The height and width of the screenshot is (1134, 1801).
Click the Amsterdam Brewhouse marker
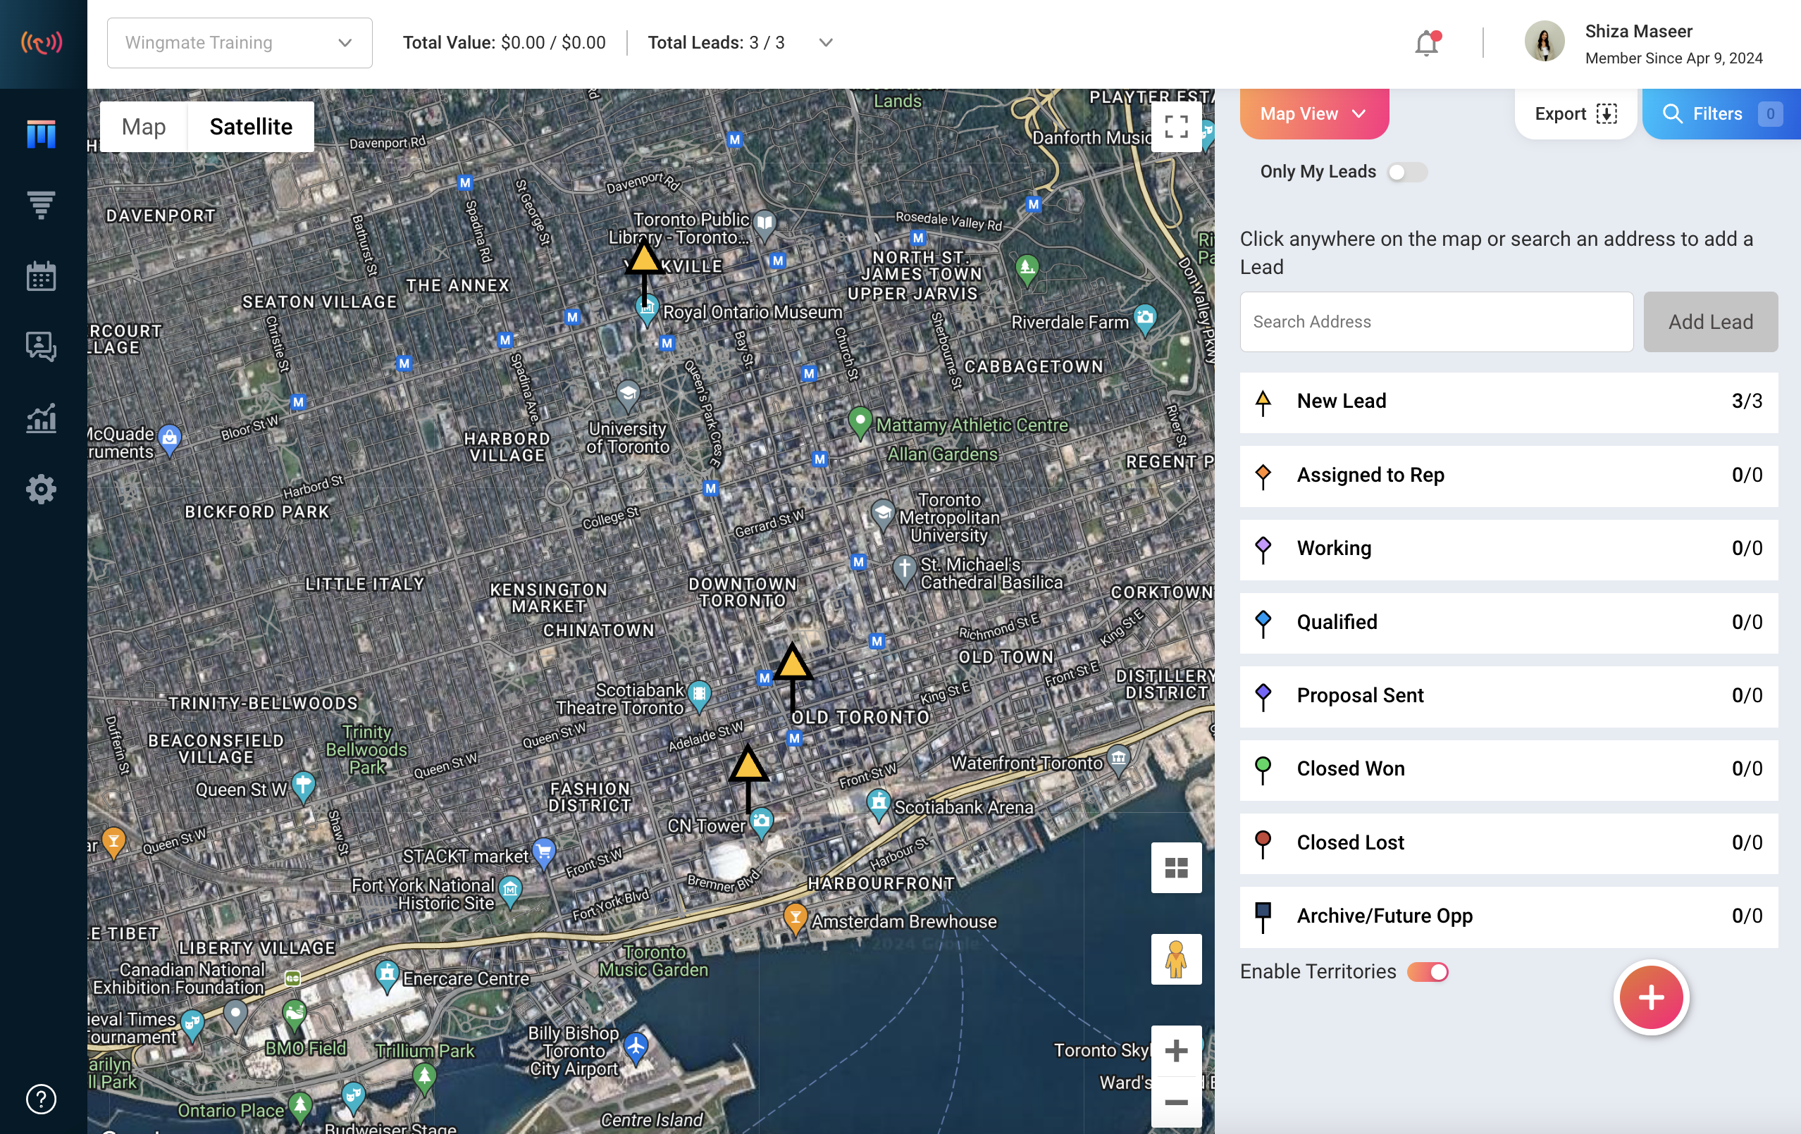click(795, 917)
